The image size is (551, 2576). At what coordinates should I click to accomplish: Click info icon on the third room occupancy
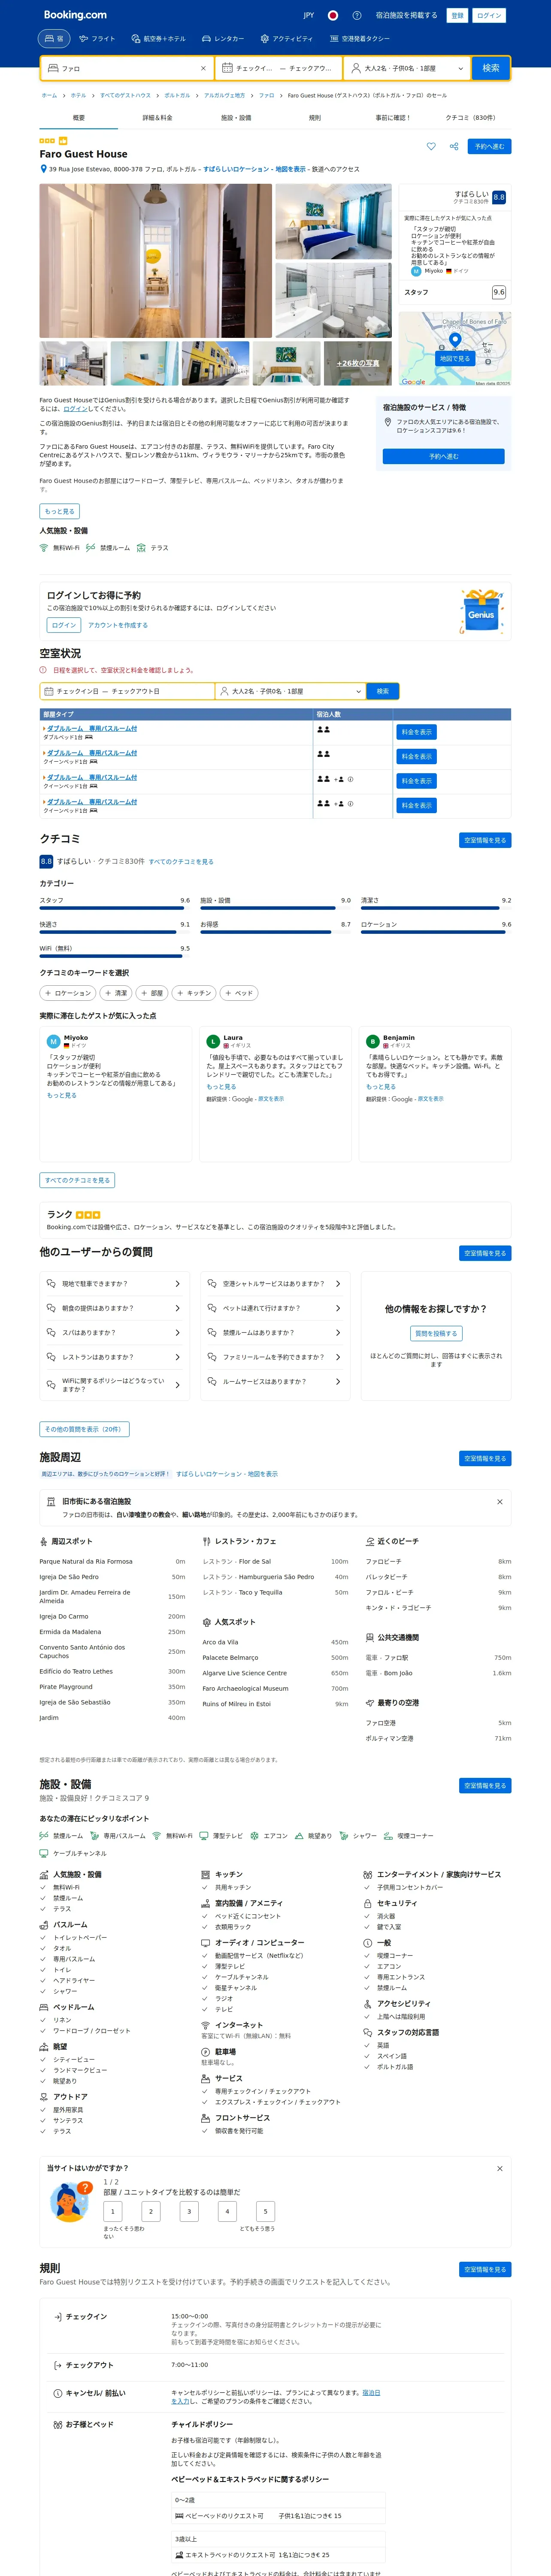[x=350, y=779]
